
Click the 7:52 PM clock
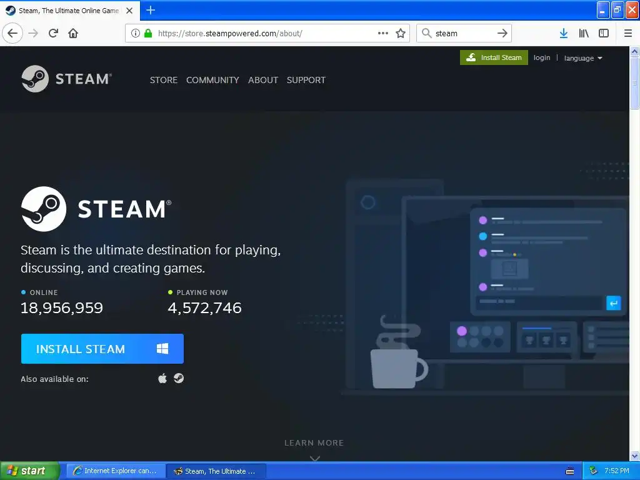[x=617, y=471]
